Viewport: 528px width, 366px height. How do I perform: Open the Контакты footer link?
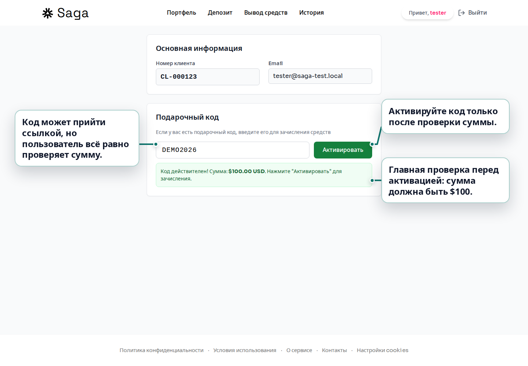(x=334, y=350)
